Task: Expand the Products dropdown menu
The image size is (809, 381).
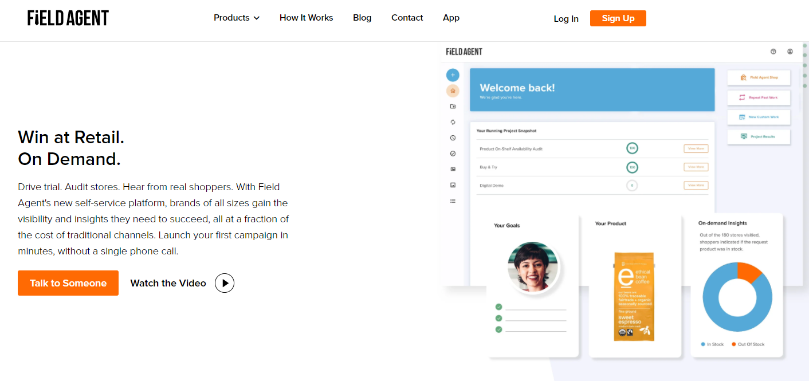Action: tap(237, 18)
